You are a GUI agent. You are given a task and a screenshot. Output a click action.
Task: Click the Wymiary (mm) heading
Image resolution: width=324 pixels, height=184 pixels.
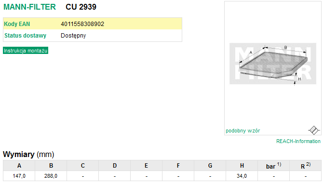[x=28, y=154]
